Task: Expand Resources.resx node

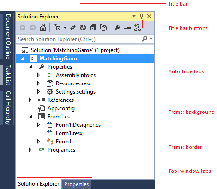Action: click(x=38, y=83)
